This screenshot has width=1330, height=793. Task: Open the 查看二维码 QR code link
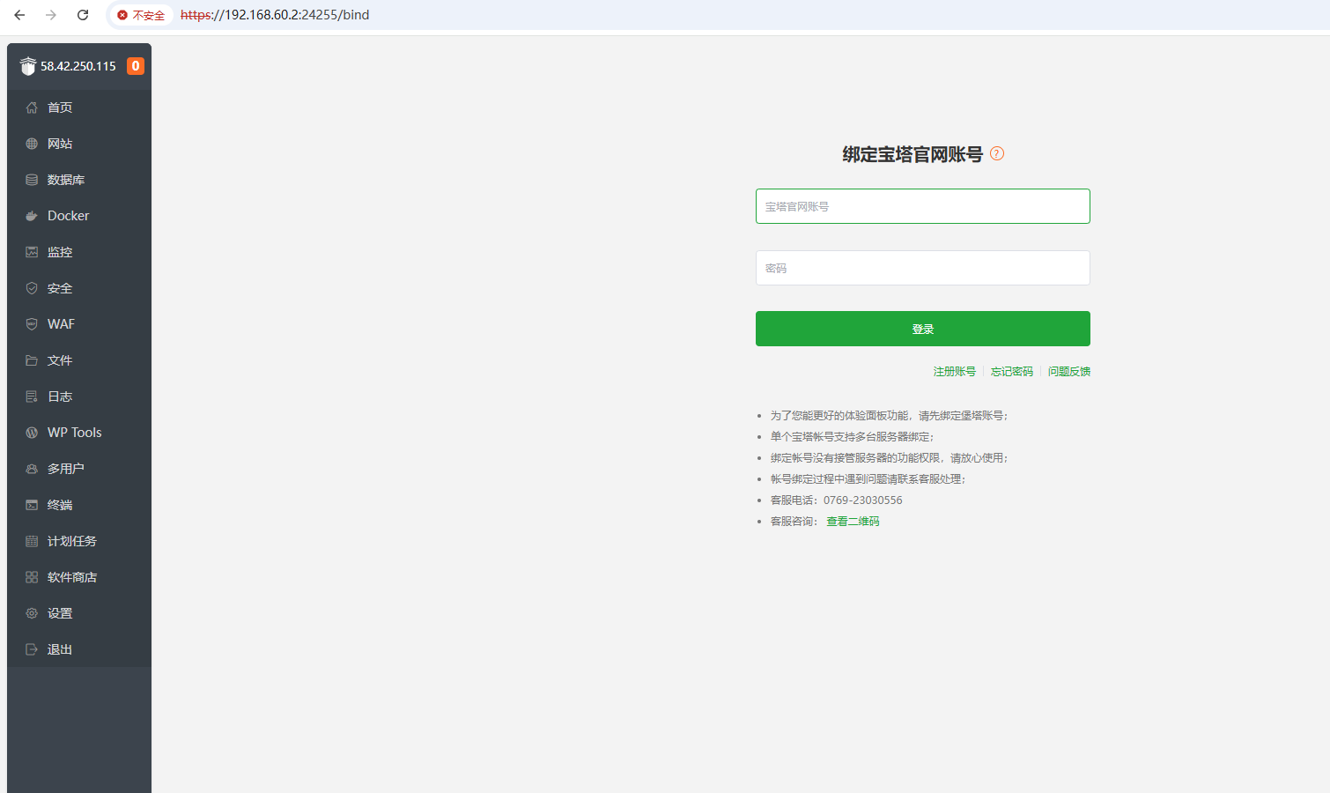tap(853, 522)
